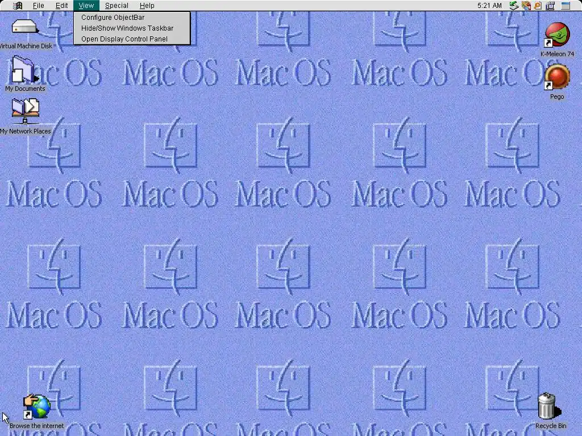Viewport: 582px width, 436px height.
Task: Choose Open Display Control Panel
Action: pyautogui.click(x=132, y=39)
